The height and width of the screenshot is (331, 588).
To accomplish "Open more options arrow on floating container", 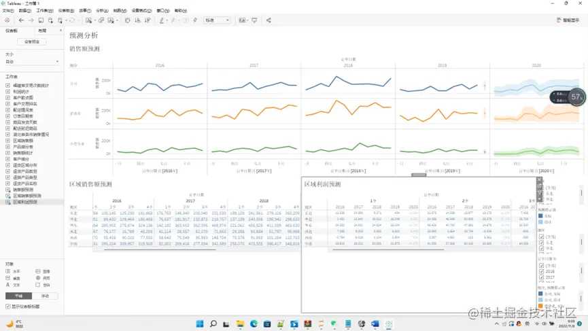I will click(539, 198).
